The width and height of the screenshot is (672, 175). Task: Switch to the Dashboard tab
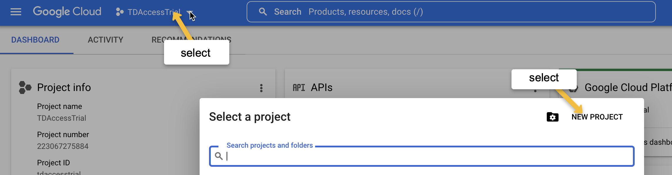pyautogui.click(x=35, y=40)
